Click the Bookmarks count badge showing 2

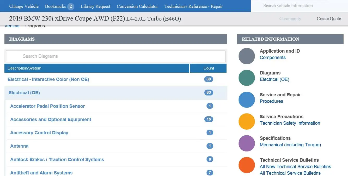pos(71,6)
